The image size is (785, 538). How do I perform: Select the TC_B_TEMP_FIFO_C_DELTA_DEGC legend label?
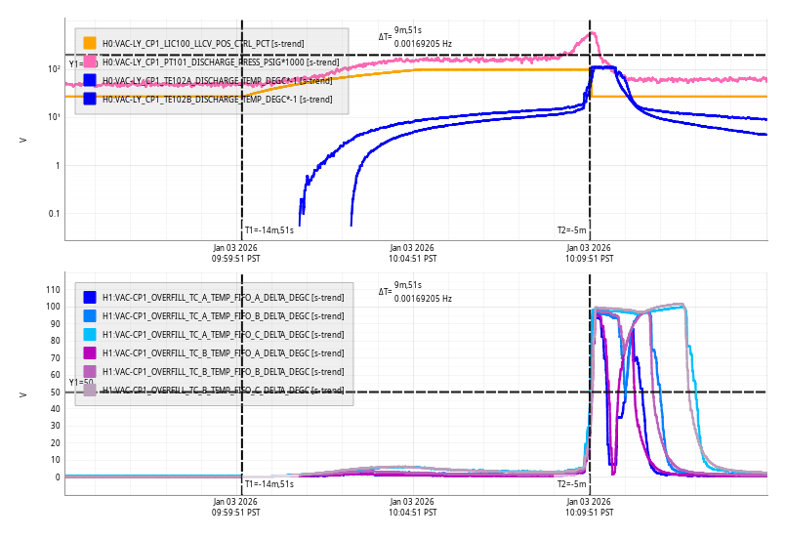[223, 391]
